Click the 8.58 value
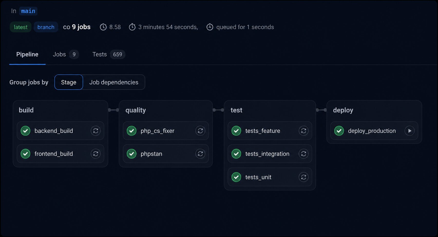Screen dimensions: 438x237 click(x=115, y=27)
